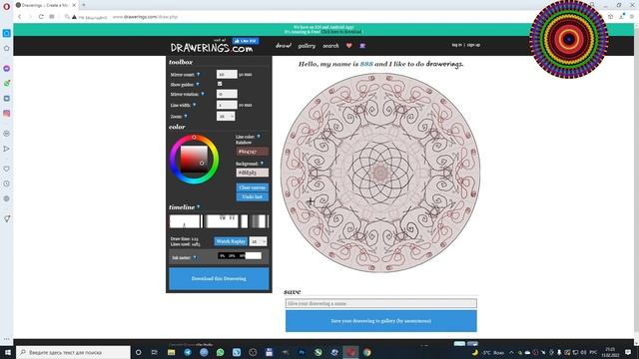Open Telegram from the taskbar
Image resolution: width=639 pixels, height=359 pixels.
click(188, 352)
